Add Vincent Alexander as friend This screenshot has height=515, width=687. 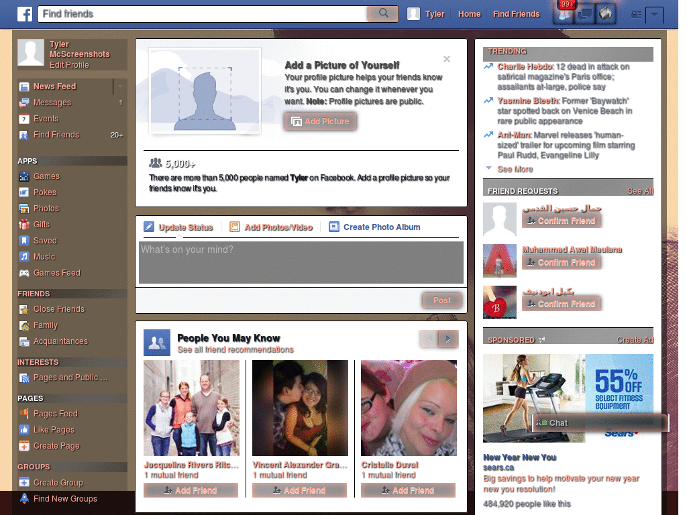299,490
